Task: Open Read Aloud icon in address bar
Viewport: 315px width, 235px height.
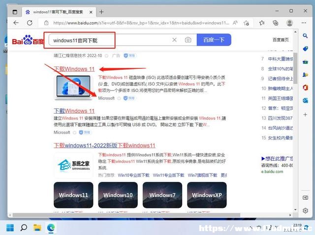Action: 235,23
